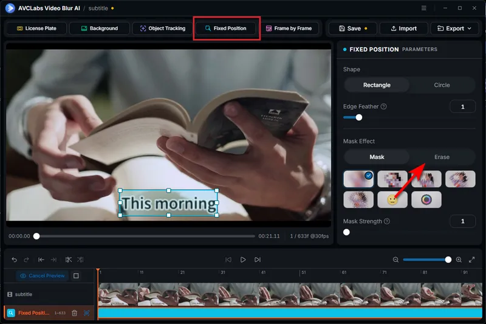Image resolution: width=486 pixels, height=324 pixels.
Task: Pick the pixelated mosaic mask style
Action: (x=392, y=179)
